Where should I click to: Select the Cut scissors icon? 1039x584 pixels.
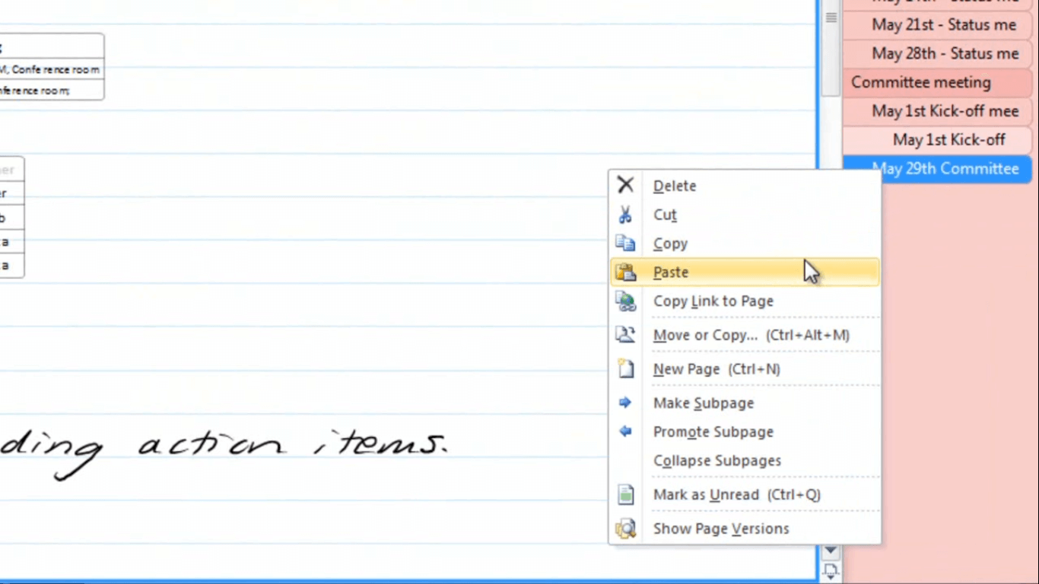point(625,214)
